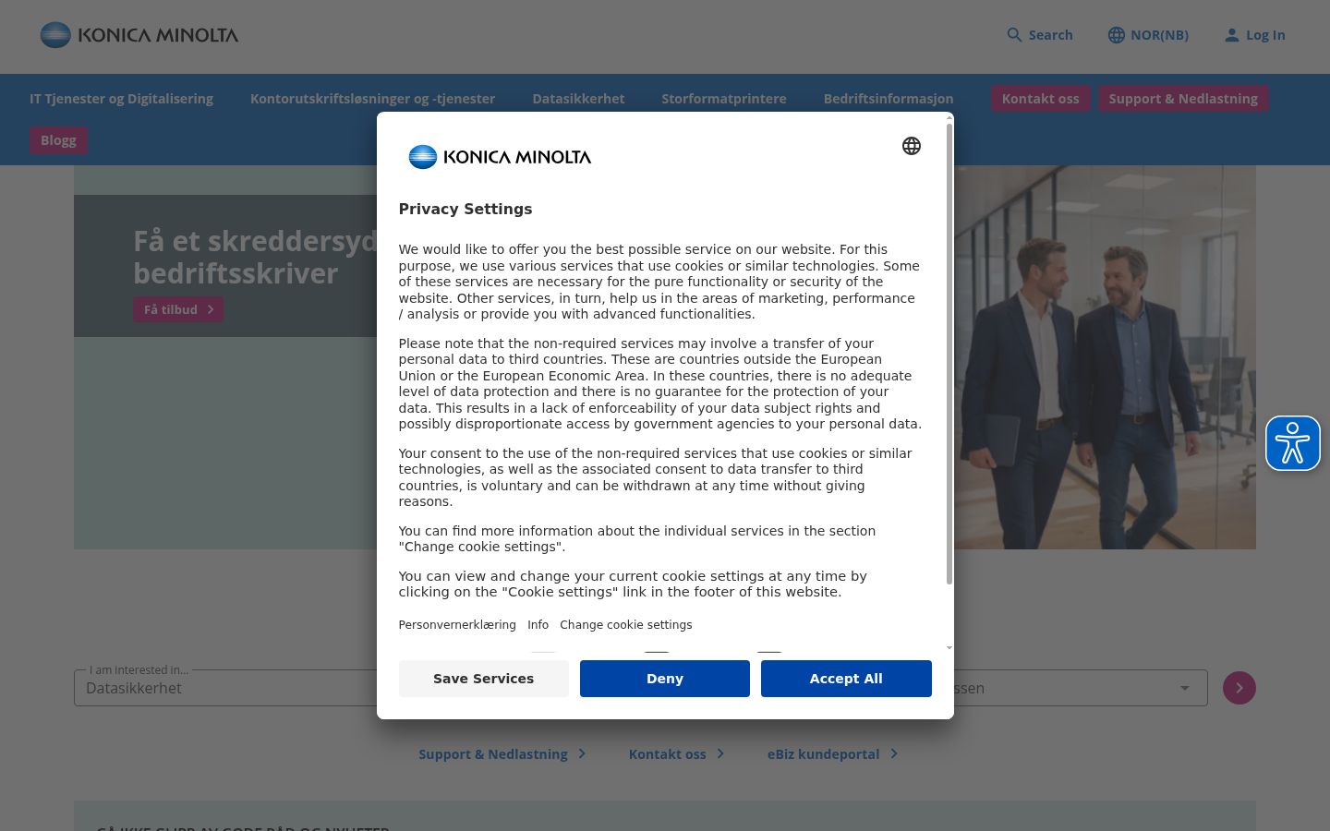Click the Få tilbud button
This screenshot has height=831, width=1330.
tap(178, 309)
